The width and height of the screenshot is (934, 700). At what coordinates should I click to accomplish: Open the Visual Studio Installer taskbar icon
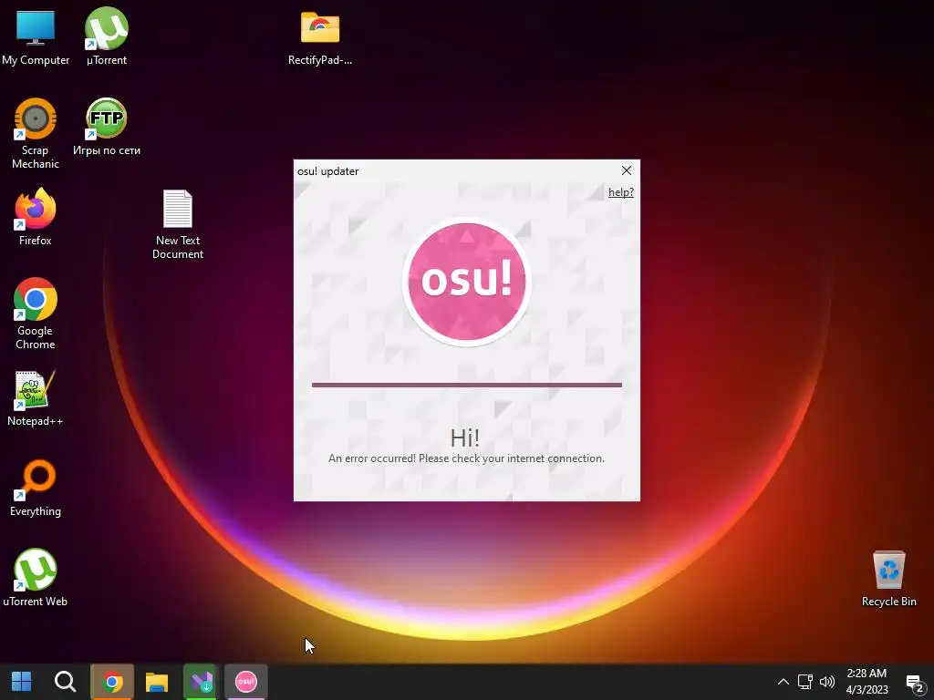tap(202, 682)
